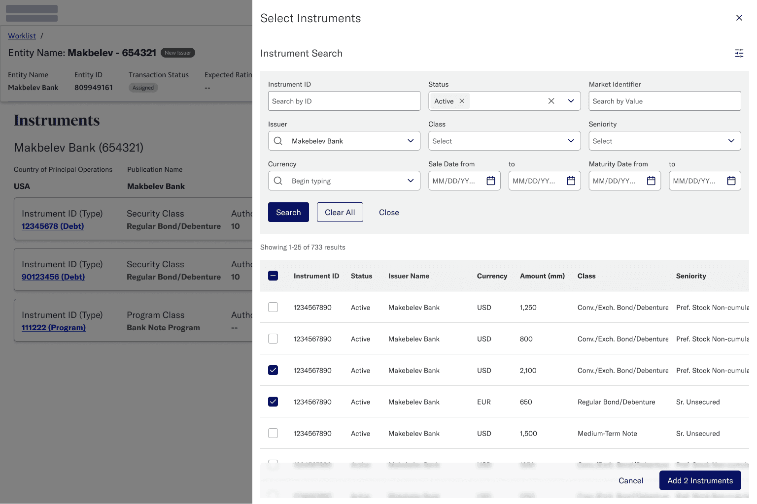
Task: Remove the Active status tag
Action: [462, 101]
